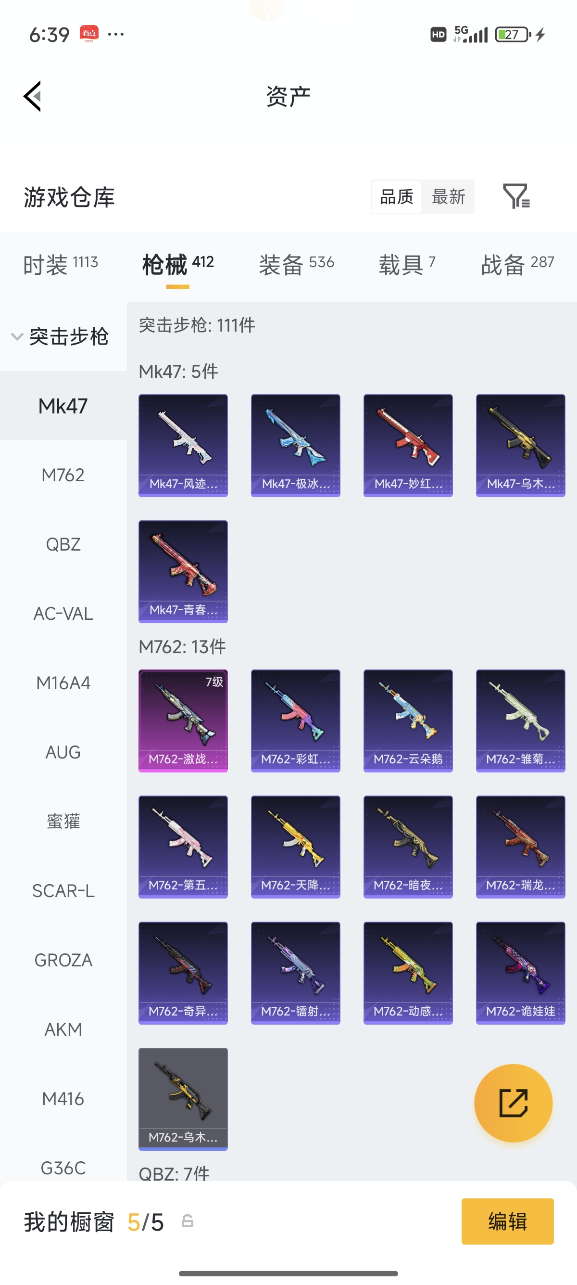This screenshot has height=1285, width=577.
Task: Switch sorting to 最新
Action: pyautogui.click(x=449, y=196)
